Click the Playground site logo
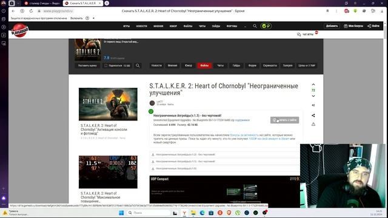Screen dimensions: 388x218 (x=20, y=30)
